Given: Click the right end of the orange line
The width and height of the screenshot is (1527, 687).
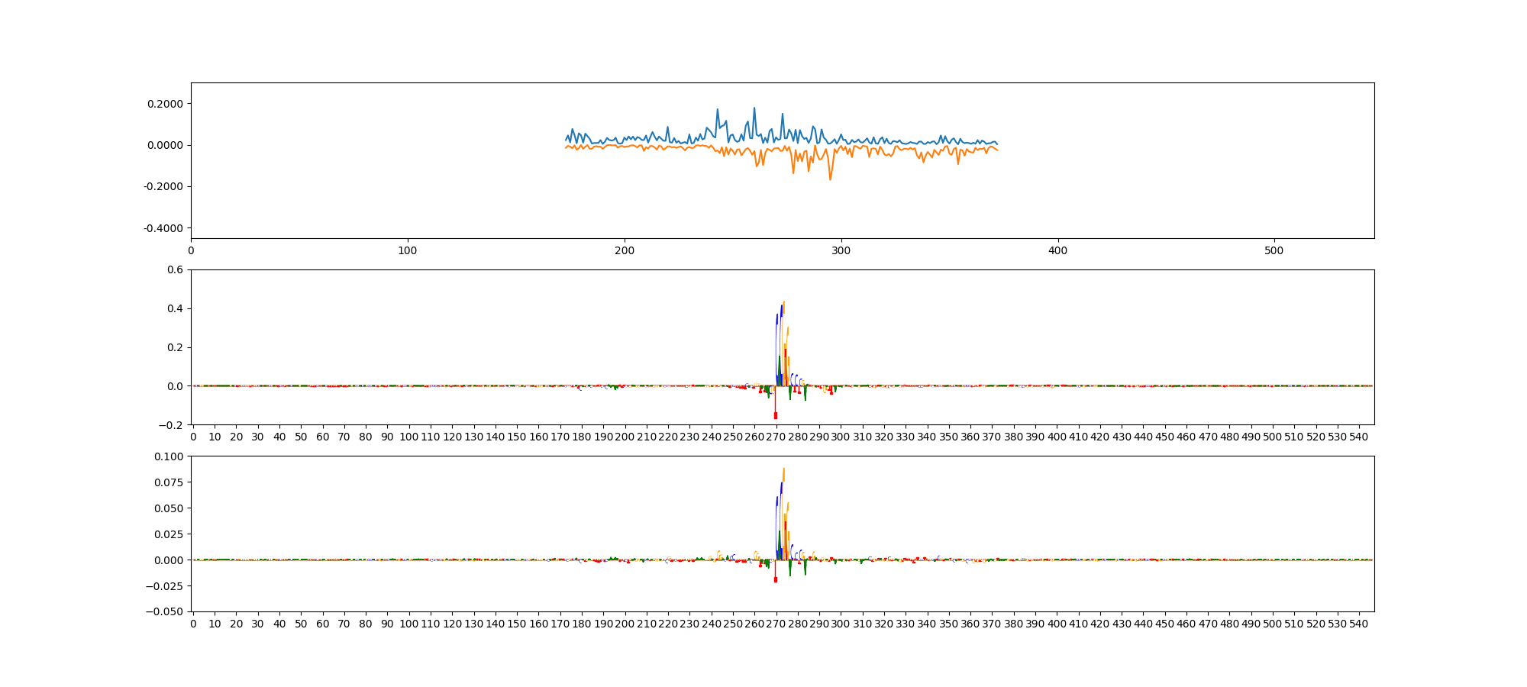Looking at the screenshot, I should (997, 150).
